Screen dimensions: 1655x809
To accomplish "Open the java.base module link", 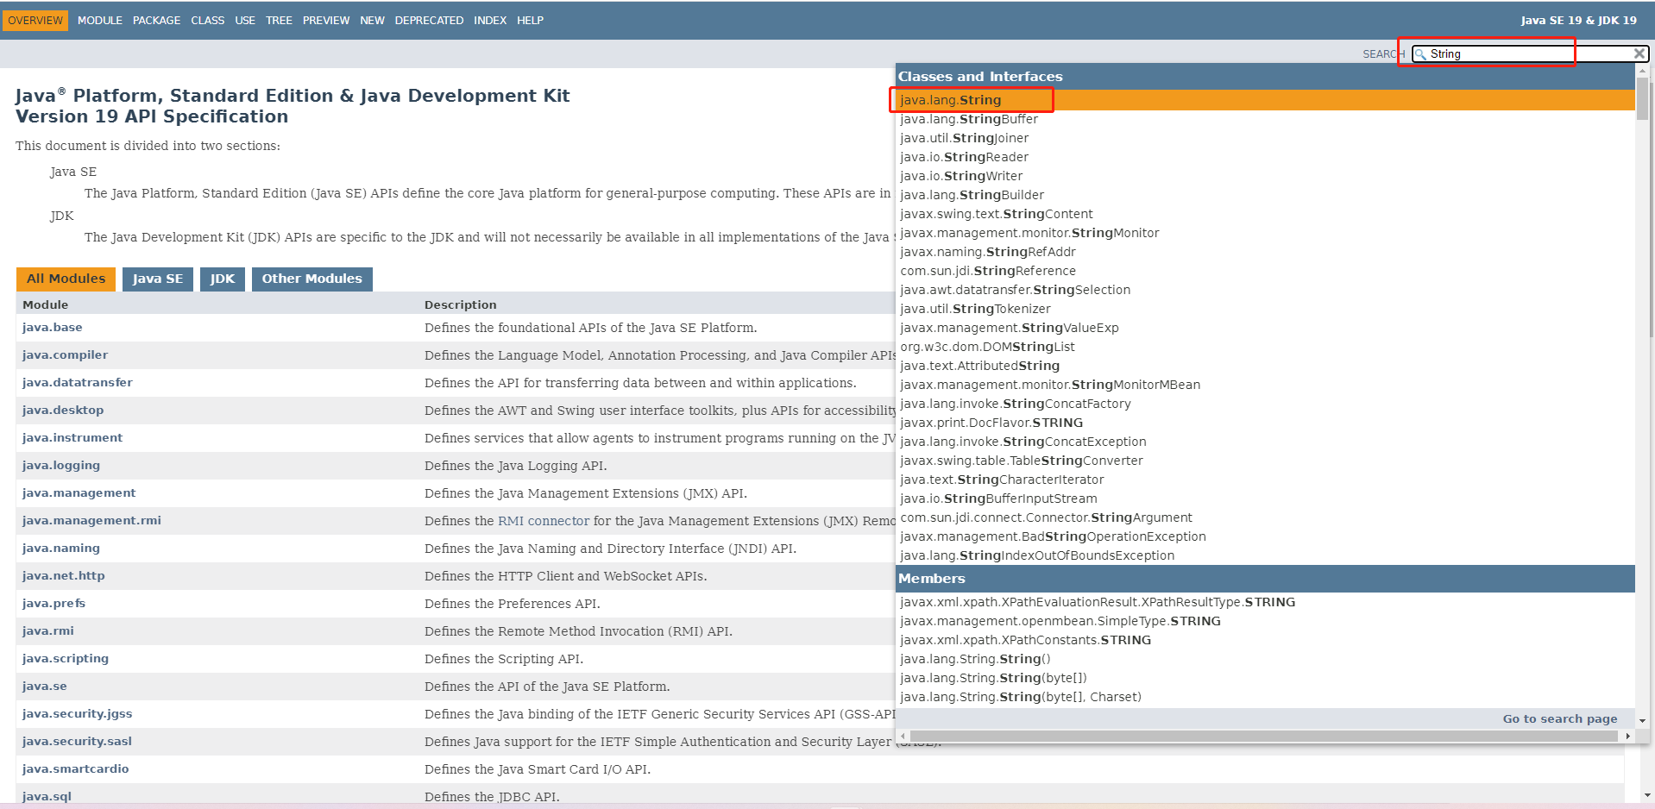I will pos(53,328).
